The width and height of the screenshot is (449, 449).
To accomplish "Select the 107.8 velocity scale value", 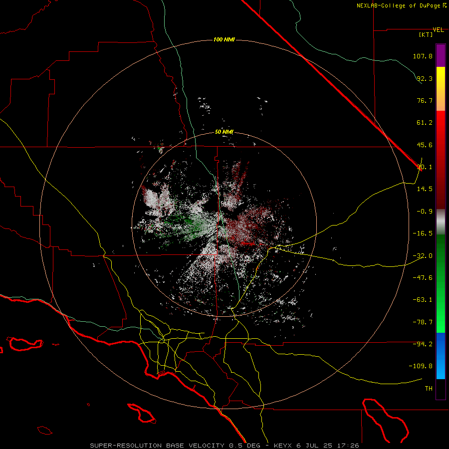I will pyautogui.click(x=423, y=56).
